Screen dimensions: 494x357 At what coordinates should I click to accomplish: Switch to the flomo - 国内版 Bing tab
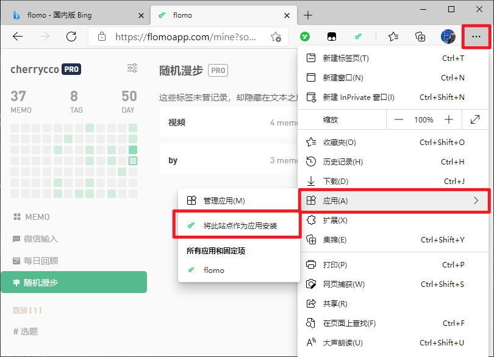pos(76,15)
